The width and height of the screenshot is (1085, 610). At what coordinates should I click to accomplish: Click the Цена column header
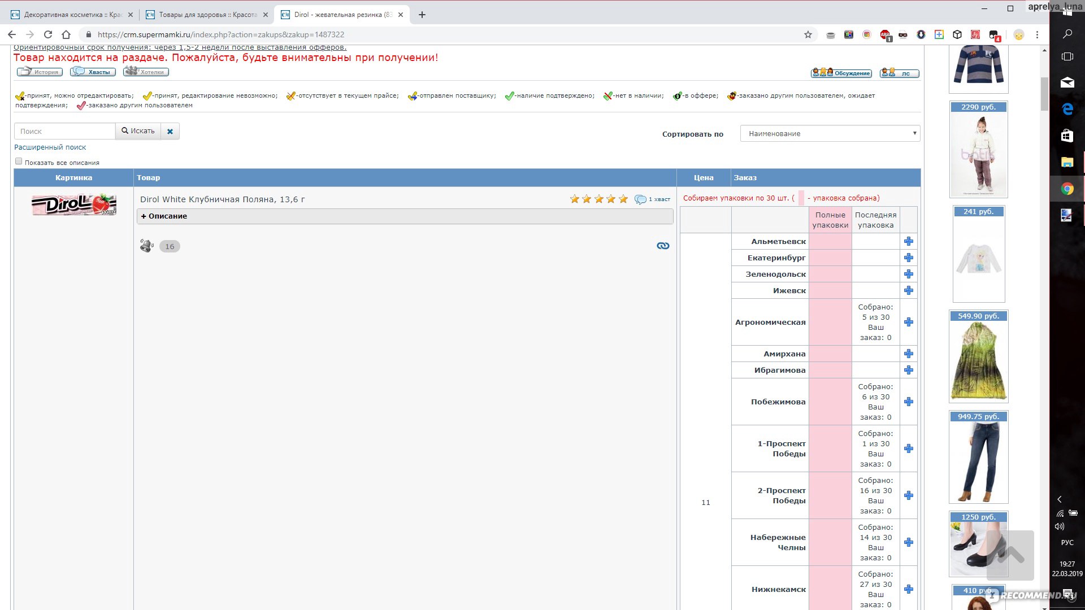point(704,177)
